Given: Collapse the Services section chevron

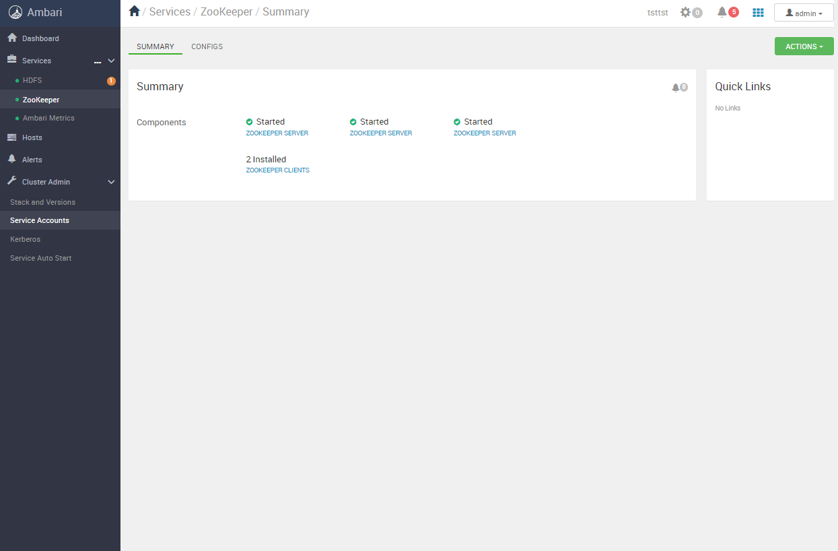Looking at the screenshot, I should (112, 61).
